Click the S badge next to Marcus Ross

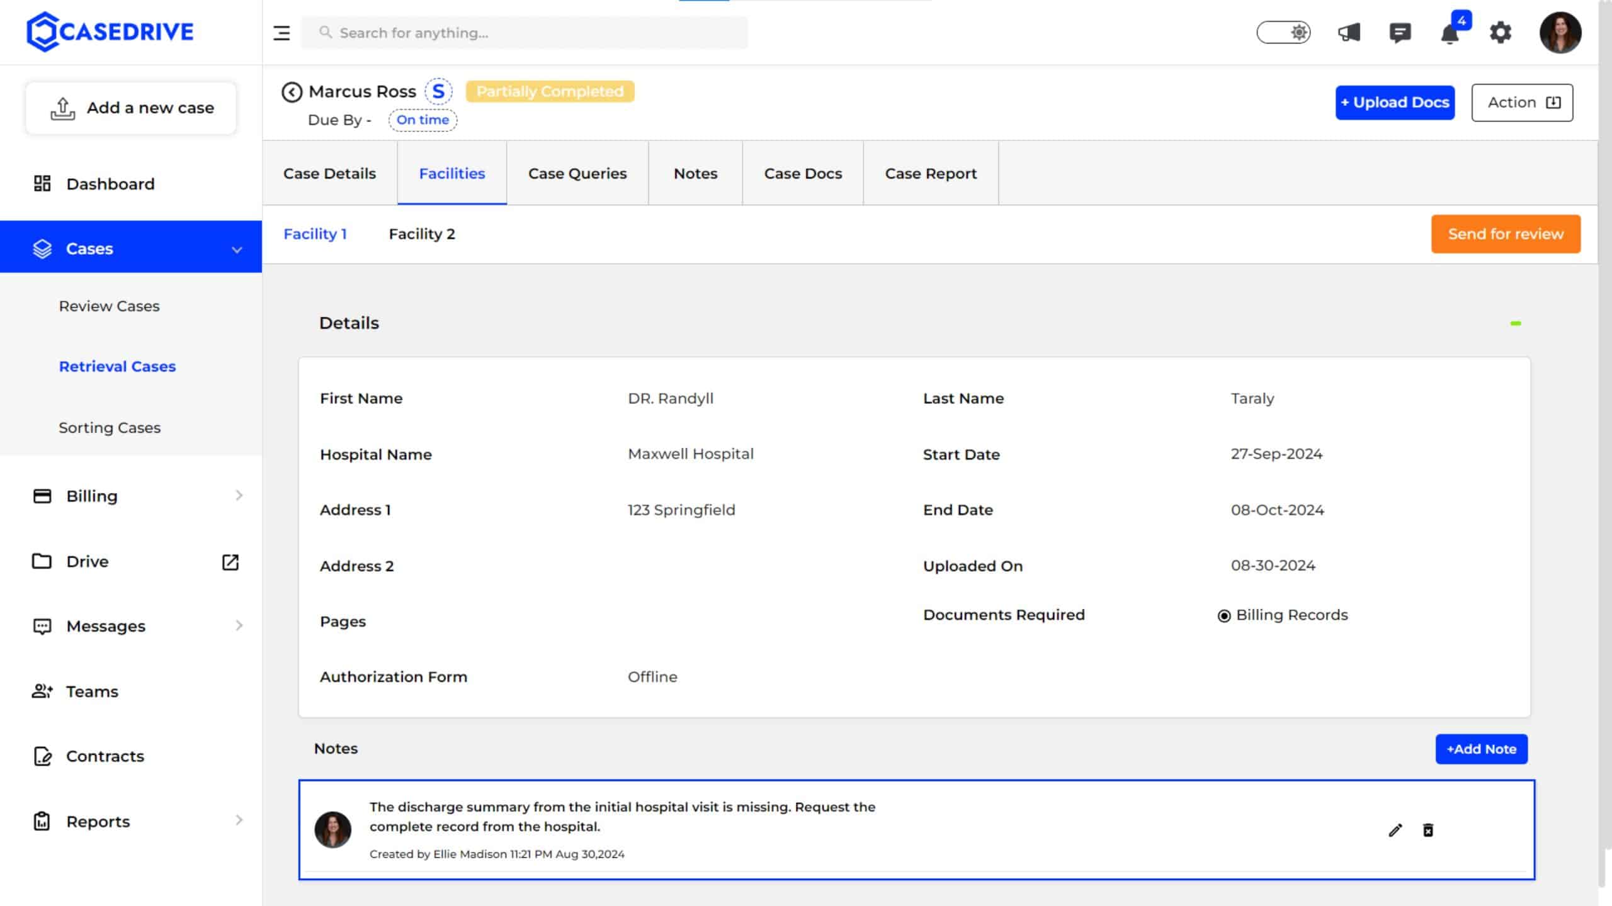(x=438, y=91)
